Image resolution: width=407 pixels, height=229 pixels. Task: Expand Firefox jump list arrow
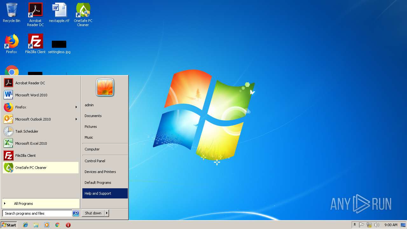(x=76, y=107)
